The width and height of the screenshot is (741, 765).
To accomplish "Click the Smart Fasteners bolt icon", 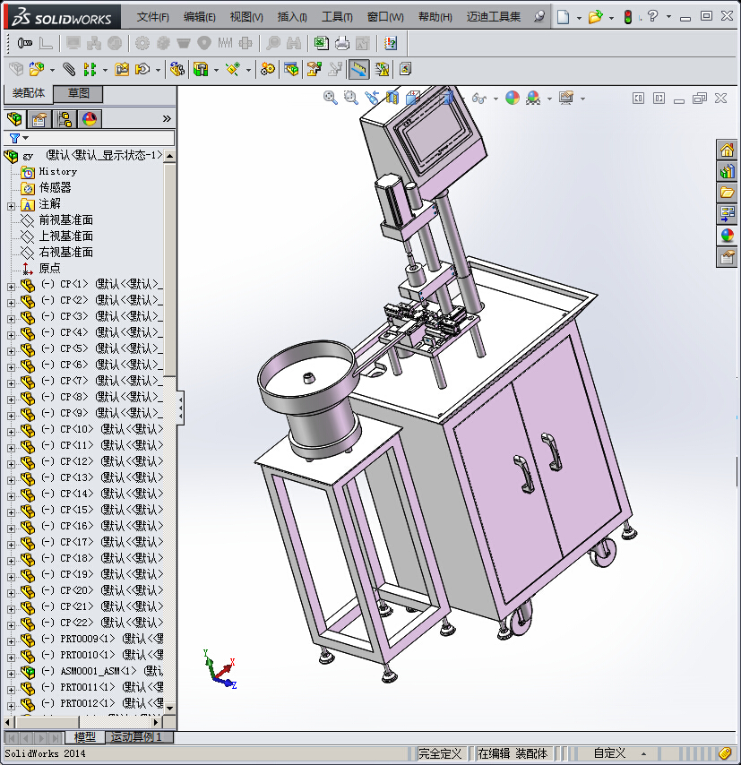I will click(24, 43).
